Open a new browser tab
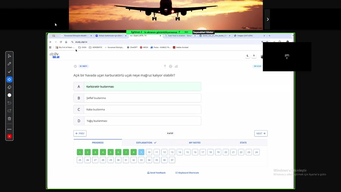341x192 pixels. [269, 35]
